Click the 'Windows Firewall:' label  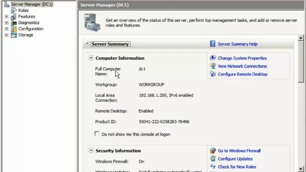112,161
